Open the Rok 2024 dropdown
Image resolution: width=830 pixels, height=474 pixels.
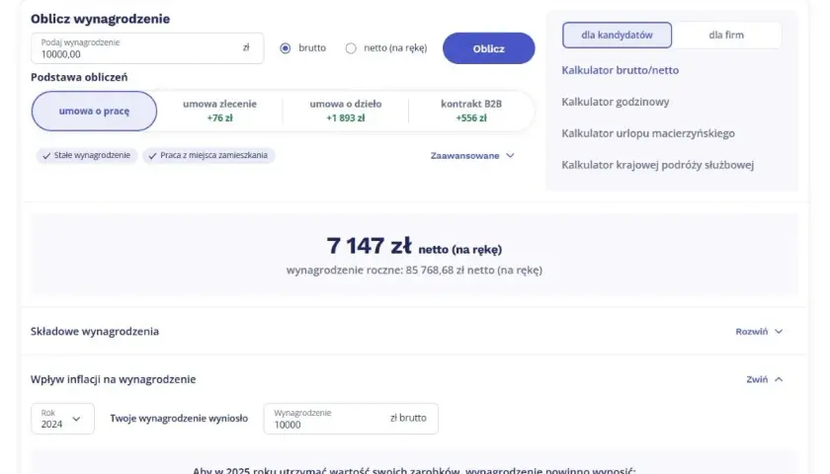pyautogui.click(x=62, y=419)
